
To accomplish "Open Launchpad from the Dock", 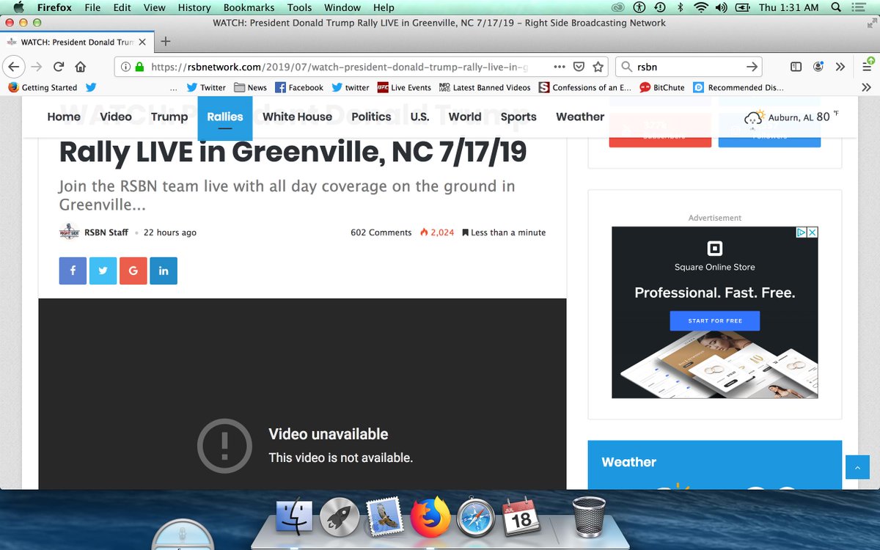I will (x=339, y=517).
